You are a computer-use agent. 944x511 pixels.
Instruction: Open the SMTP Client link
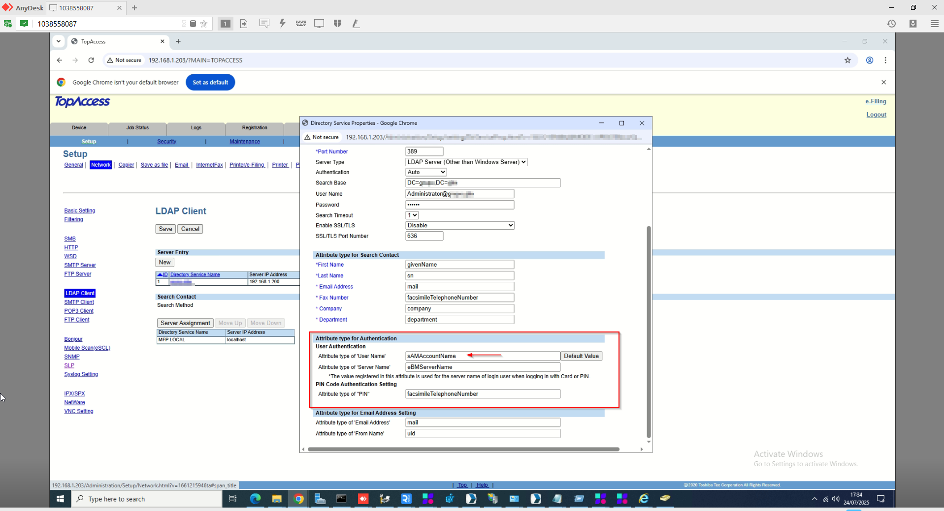click(79, 302)
